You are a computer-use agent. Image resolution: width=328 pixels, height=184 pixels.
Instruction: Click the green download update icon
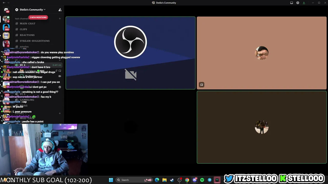304,3
